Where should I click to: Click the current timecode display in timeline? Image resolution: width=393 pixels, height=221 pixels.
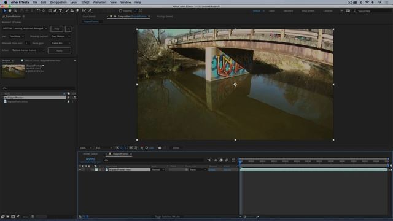(90, 160)
